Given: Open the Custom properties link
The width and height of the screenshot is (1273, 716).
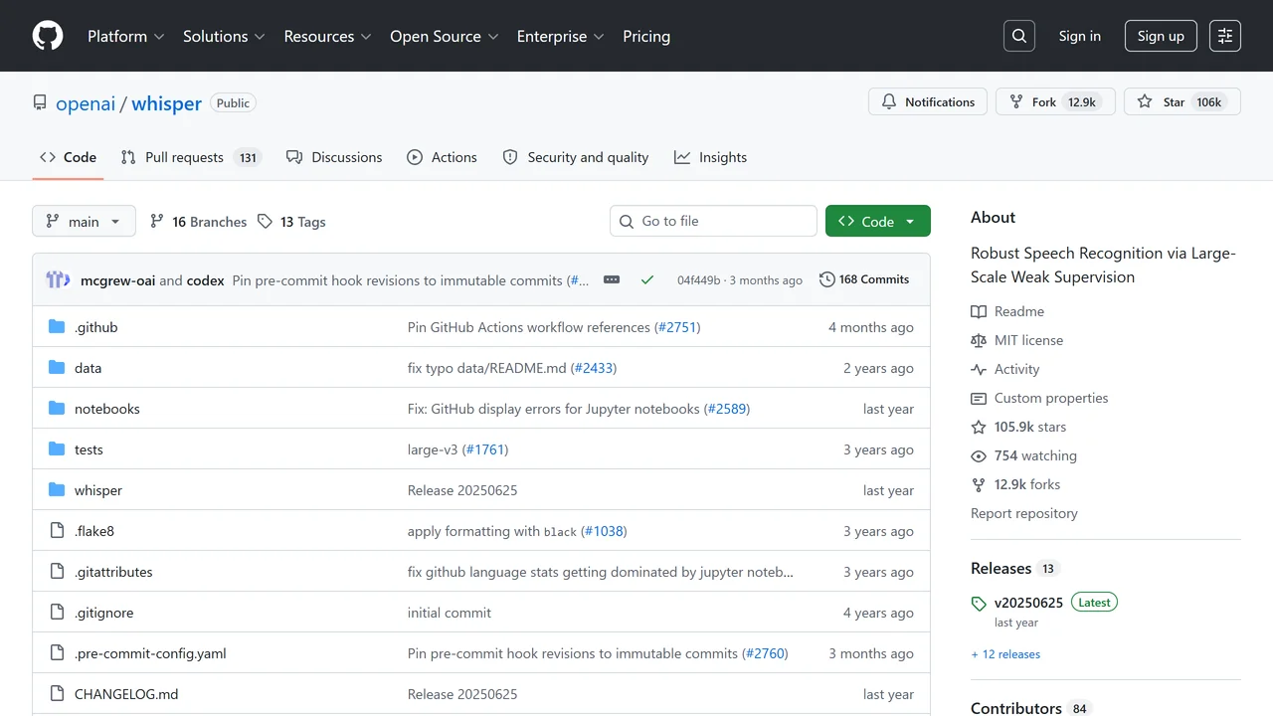Looking at the screenshot, I should [x=1039, y=398].
